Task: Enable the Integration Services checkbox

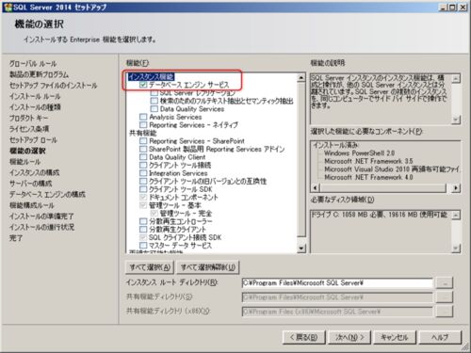Action: (x=143, y=173)
